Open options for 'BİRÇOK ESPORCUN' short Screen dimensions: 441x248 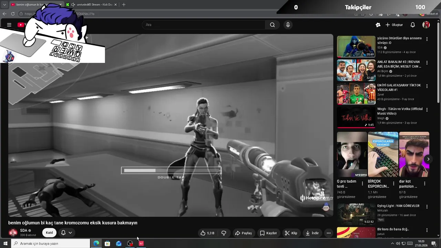(393, 184)
